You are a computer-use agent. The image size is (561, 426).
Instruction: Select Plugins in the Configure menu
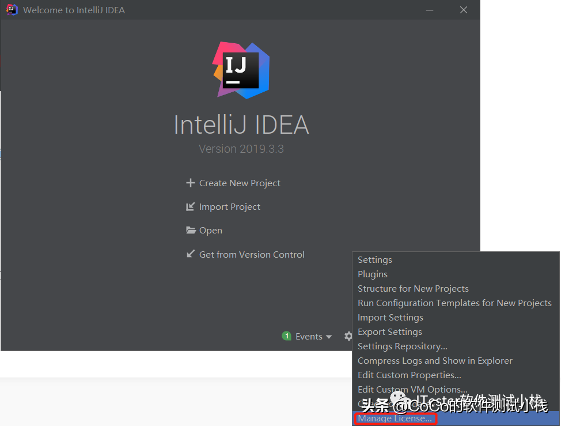(x=373, y=274)
